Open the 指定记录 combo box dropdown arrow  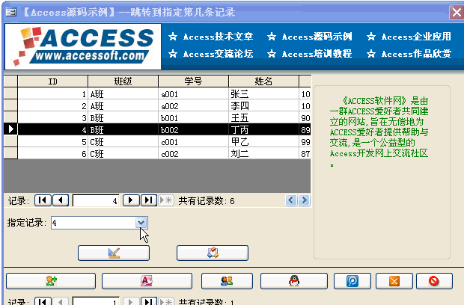(x=141, y=223)
